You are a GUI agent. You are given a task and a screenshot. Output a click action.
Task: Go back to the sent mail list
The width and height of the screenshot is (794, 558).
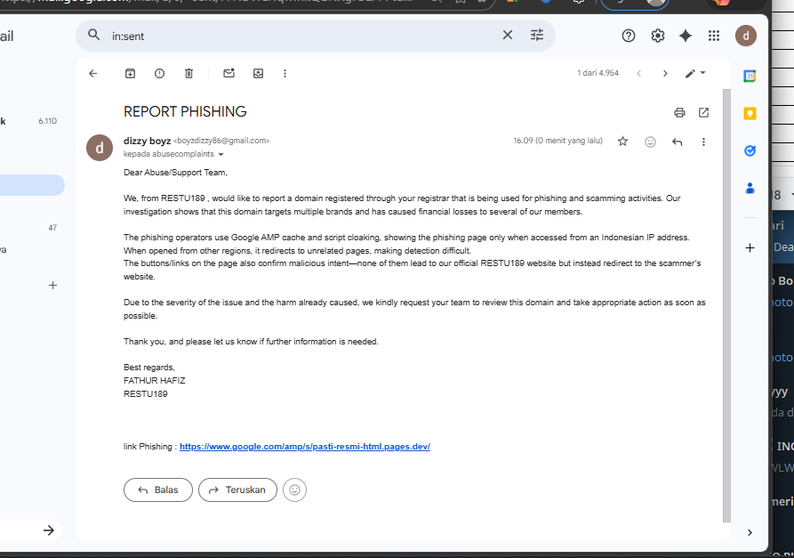click(x=93, y=74)
